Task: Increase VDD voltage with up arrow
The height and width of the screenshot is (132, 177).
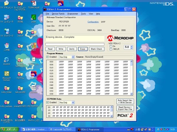Action: pyautogui.click(x=132, y=46)
